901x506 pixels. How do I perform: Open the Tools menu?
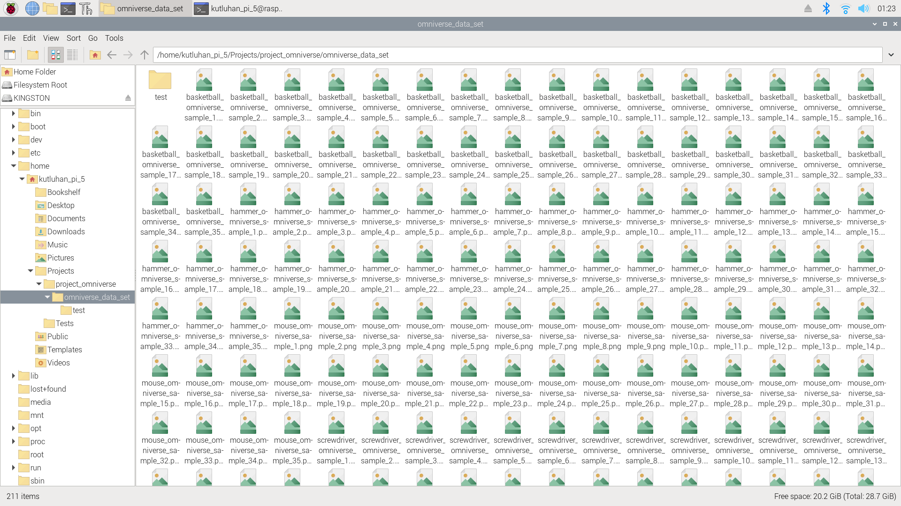point(114,38)
